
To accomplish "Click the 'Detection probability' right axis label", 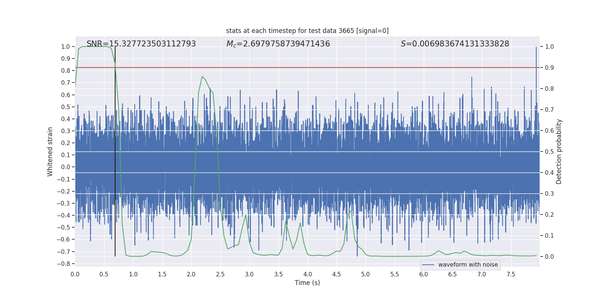I will coord(559,151).
